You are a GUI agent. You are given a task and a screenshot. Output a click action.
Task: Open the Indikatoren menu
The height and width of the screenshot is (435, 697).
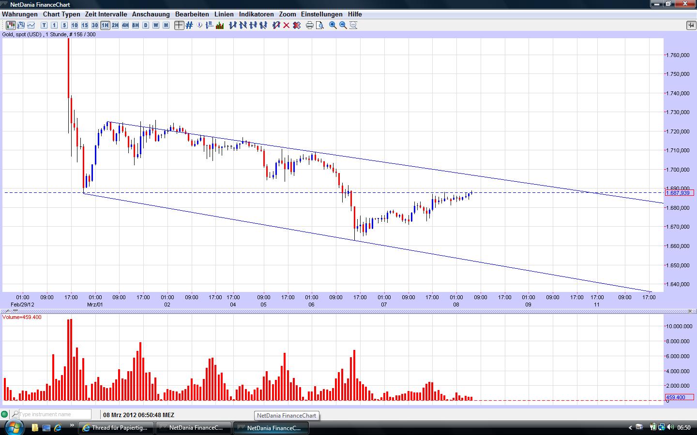pos(256,14)
